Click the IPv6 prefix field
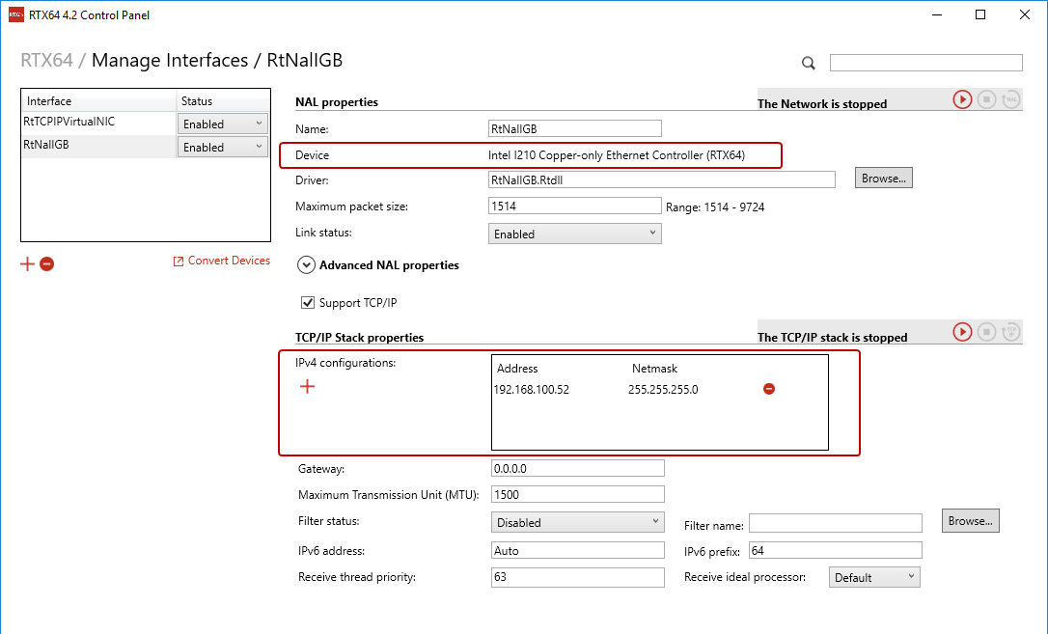The width and height of the screenshot is (1048, 634). point(836,550)
